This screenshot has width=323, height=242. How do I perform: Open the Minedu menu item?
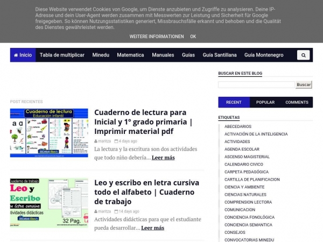click(101, 55)
